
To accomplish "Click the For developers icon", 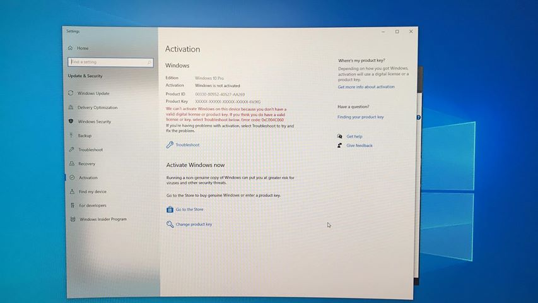I will click(73, 205).
